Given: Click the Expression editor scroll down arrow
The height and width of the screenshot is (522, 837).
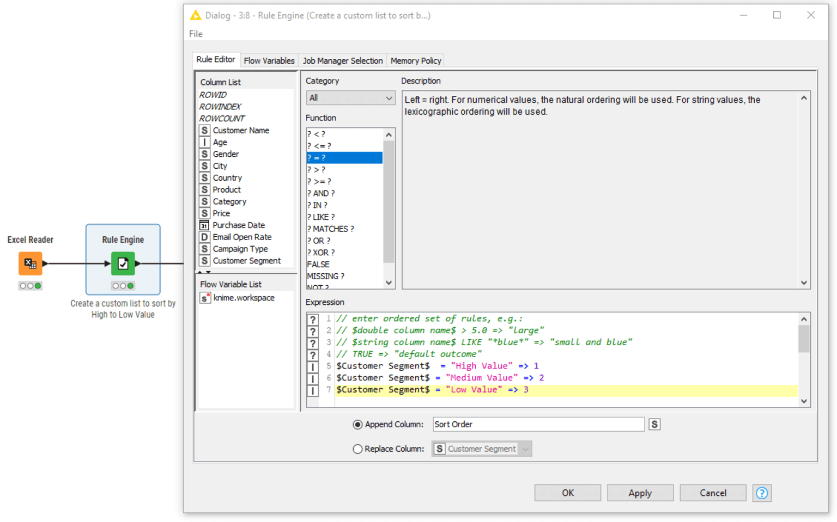Looking at the screenshot, I should [x=804, y=401].
